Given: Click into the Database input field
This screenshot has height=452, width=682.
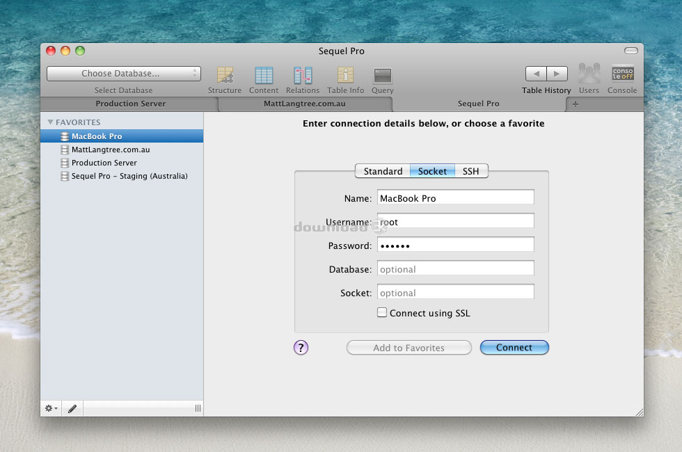Looking at the screenshot, I should pyautogui.click(x=456, y=269).
